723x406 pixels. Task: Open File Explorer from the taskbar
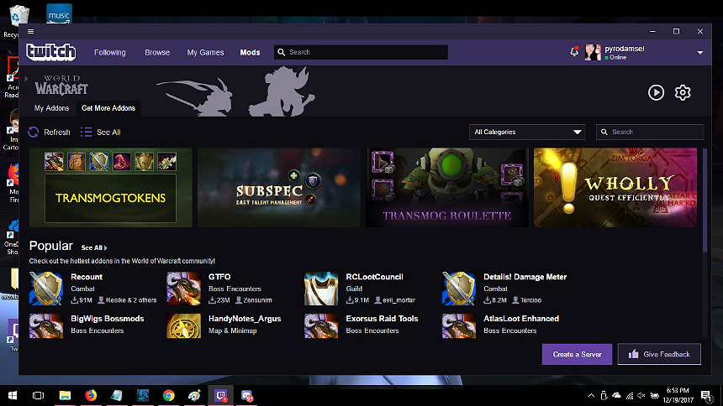65,395
